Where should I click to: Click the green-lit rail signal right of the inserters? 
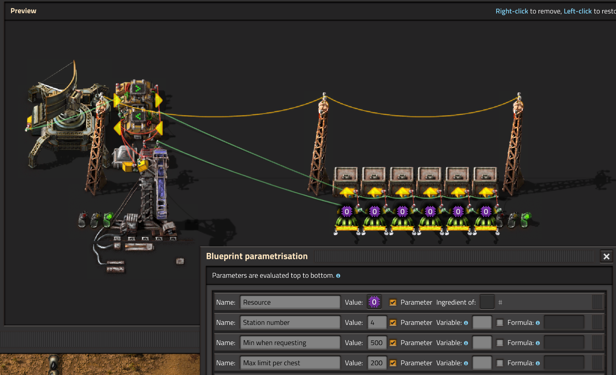(526, 219)
